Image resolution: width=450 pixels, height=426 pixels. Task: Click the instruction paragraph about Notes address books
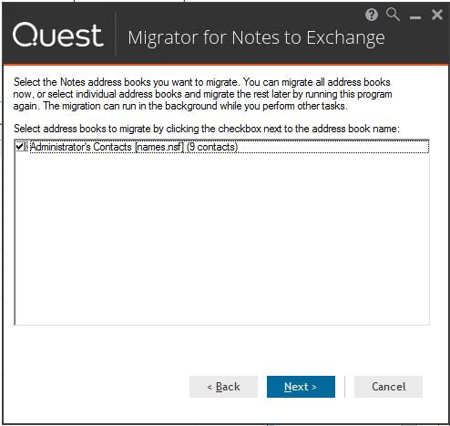coord(202,94)
